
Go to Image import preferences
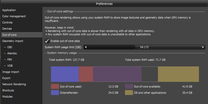tap(11, 72)
